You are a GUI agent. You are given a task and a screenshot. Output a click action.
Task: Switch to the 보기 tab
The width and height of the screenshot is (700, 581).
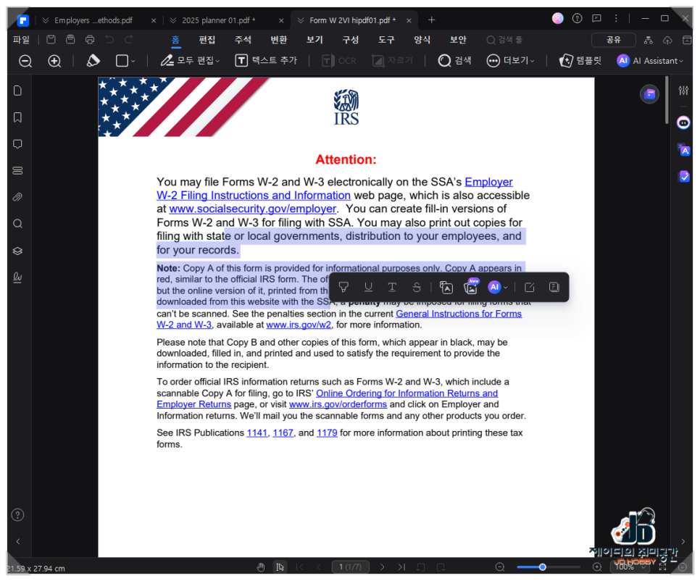[x=314, y=40]
